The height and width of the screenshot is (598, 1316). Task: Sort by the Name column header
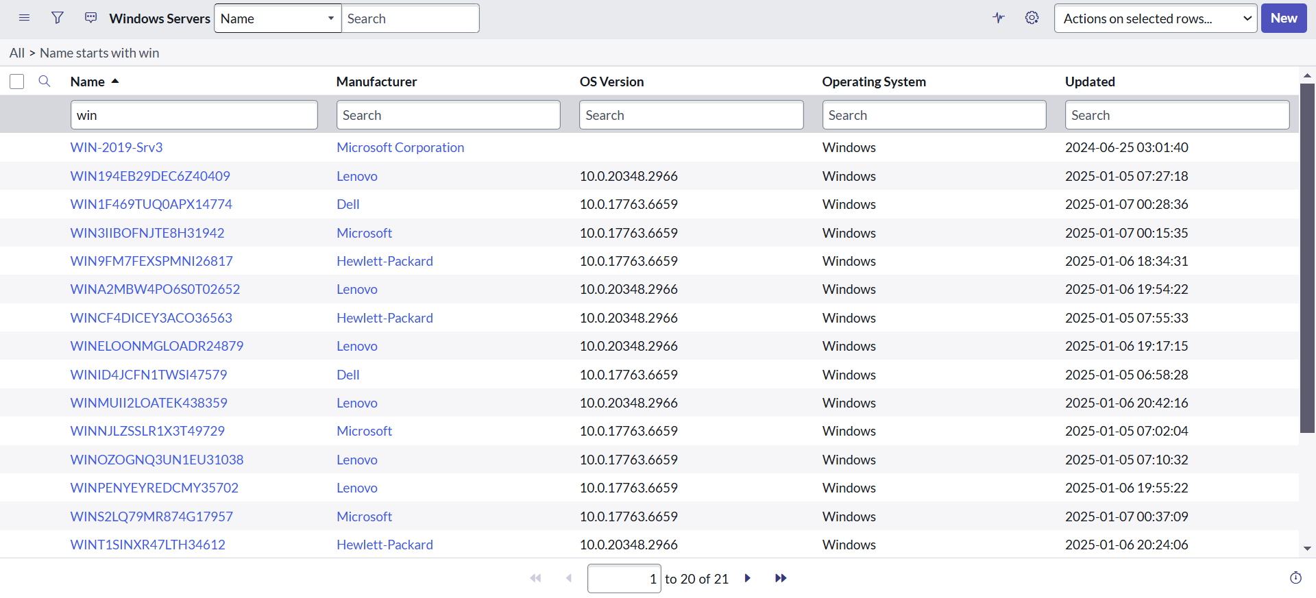coord(88,82)
